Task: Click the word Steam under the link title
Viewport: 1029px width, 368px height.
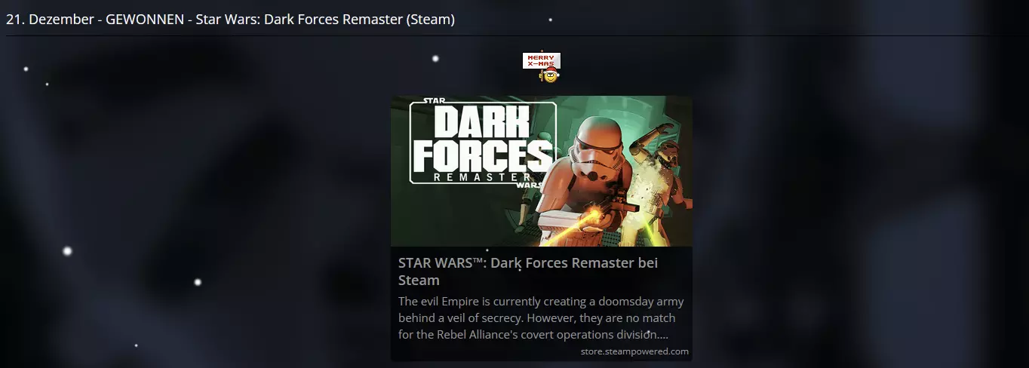Action: pyautogui.click(x=419, y=281)
